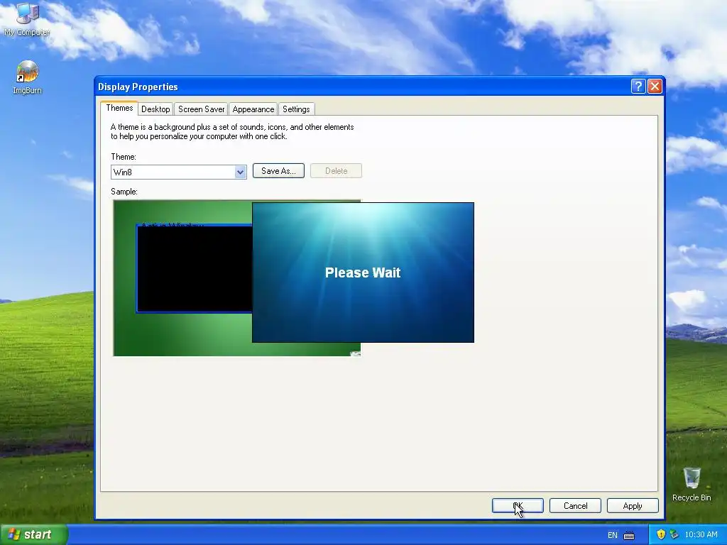Click the Cancel button

(x=575, y=505)
